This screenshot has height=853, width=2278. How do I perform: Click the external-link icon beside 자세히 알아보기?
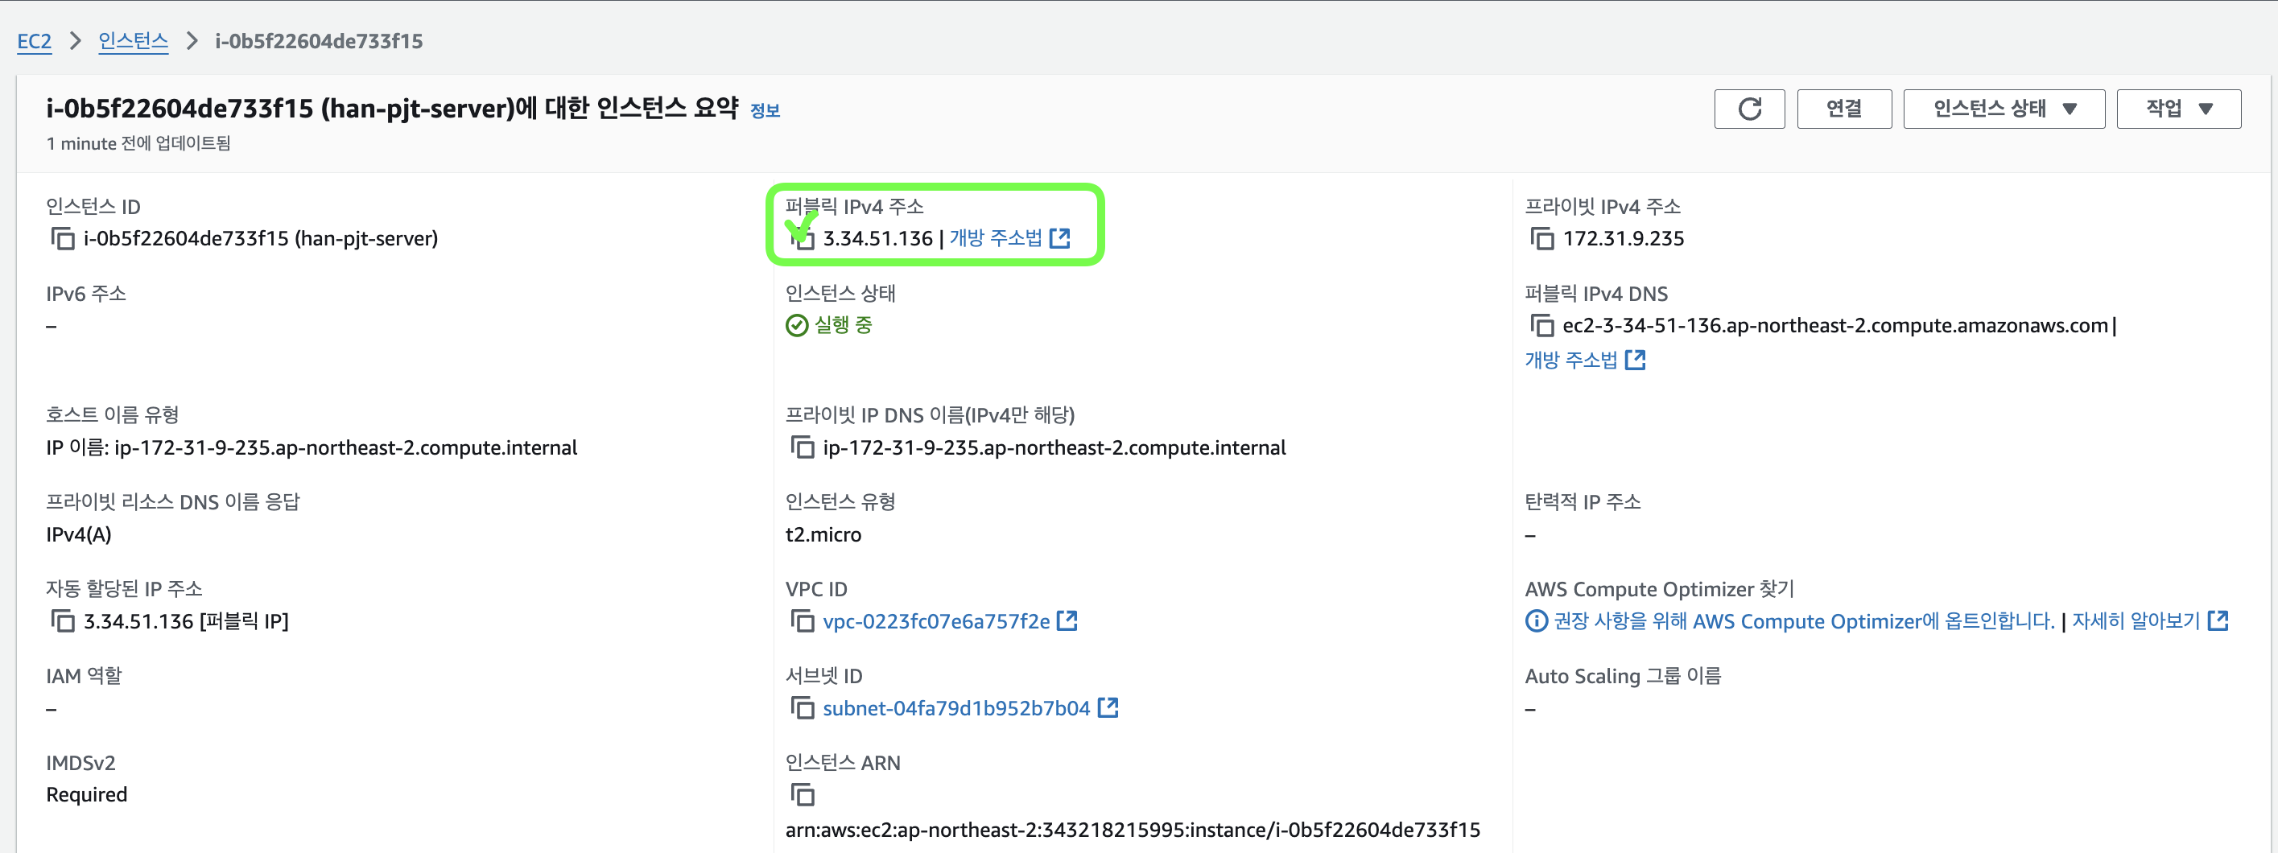point(2218,620)
